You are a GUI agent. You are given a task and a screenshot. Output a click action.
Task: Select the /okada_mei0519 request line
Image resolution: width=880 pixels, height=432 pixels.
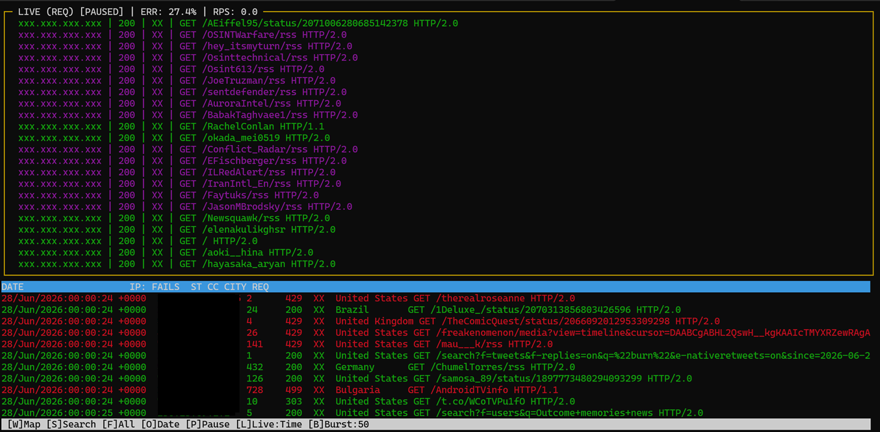click(174, 138)
